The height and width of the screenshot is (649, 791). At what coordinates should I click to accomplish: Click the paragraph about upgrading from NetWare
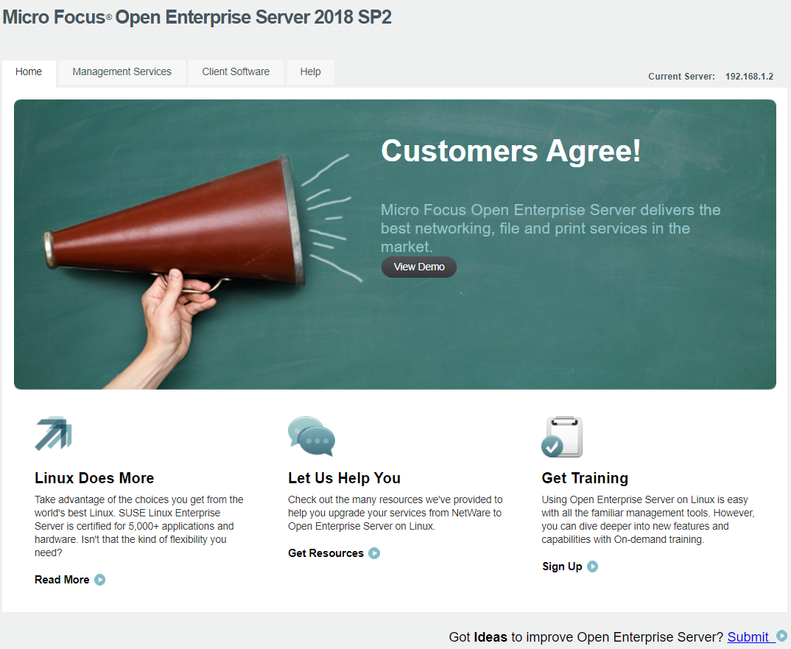pyautogui.click(x=395, y=513)
